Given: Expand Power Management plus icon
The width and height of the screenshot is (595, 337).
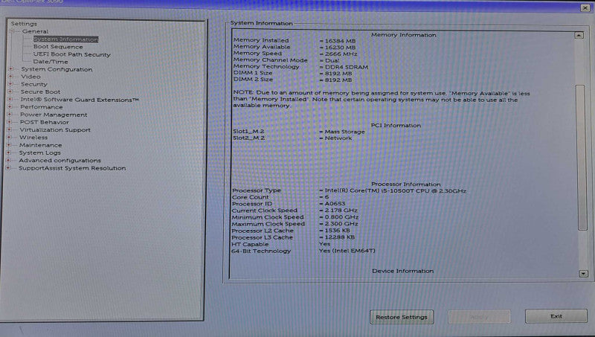Looking at the screenshot, I should 10,115.
